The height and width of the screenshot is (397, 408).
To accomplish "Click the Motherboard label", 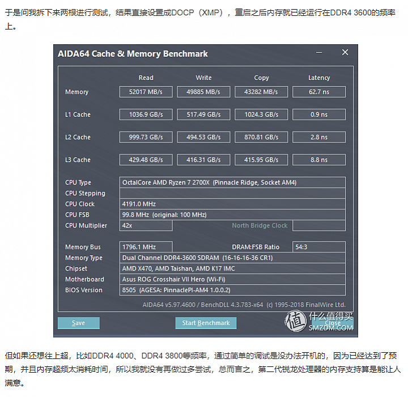I will [x=84, y=279].
